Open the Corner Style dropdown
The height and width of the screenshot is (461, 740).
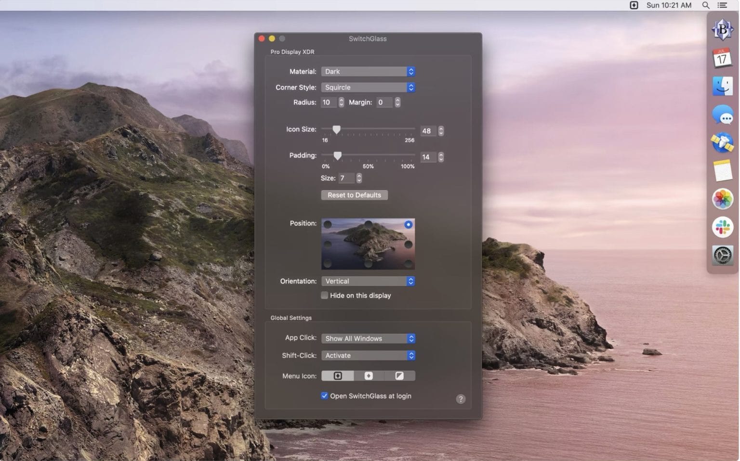[x=368, y=88]
